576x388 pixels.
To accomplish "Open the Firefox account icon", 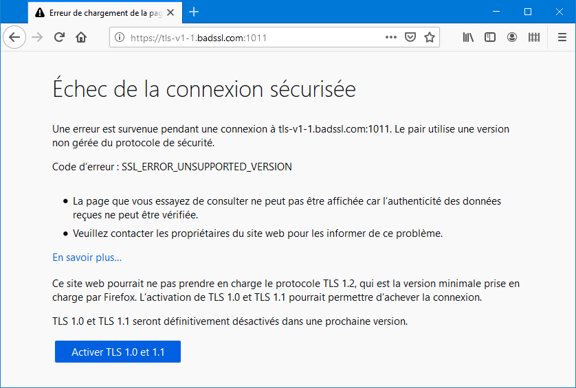I will coord(512,38).
